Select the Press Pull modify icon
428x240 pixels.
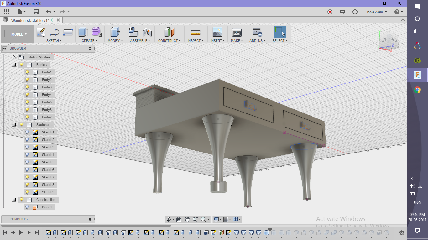[x=115, y=32]
